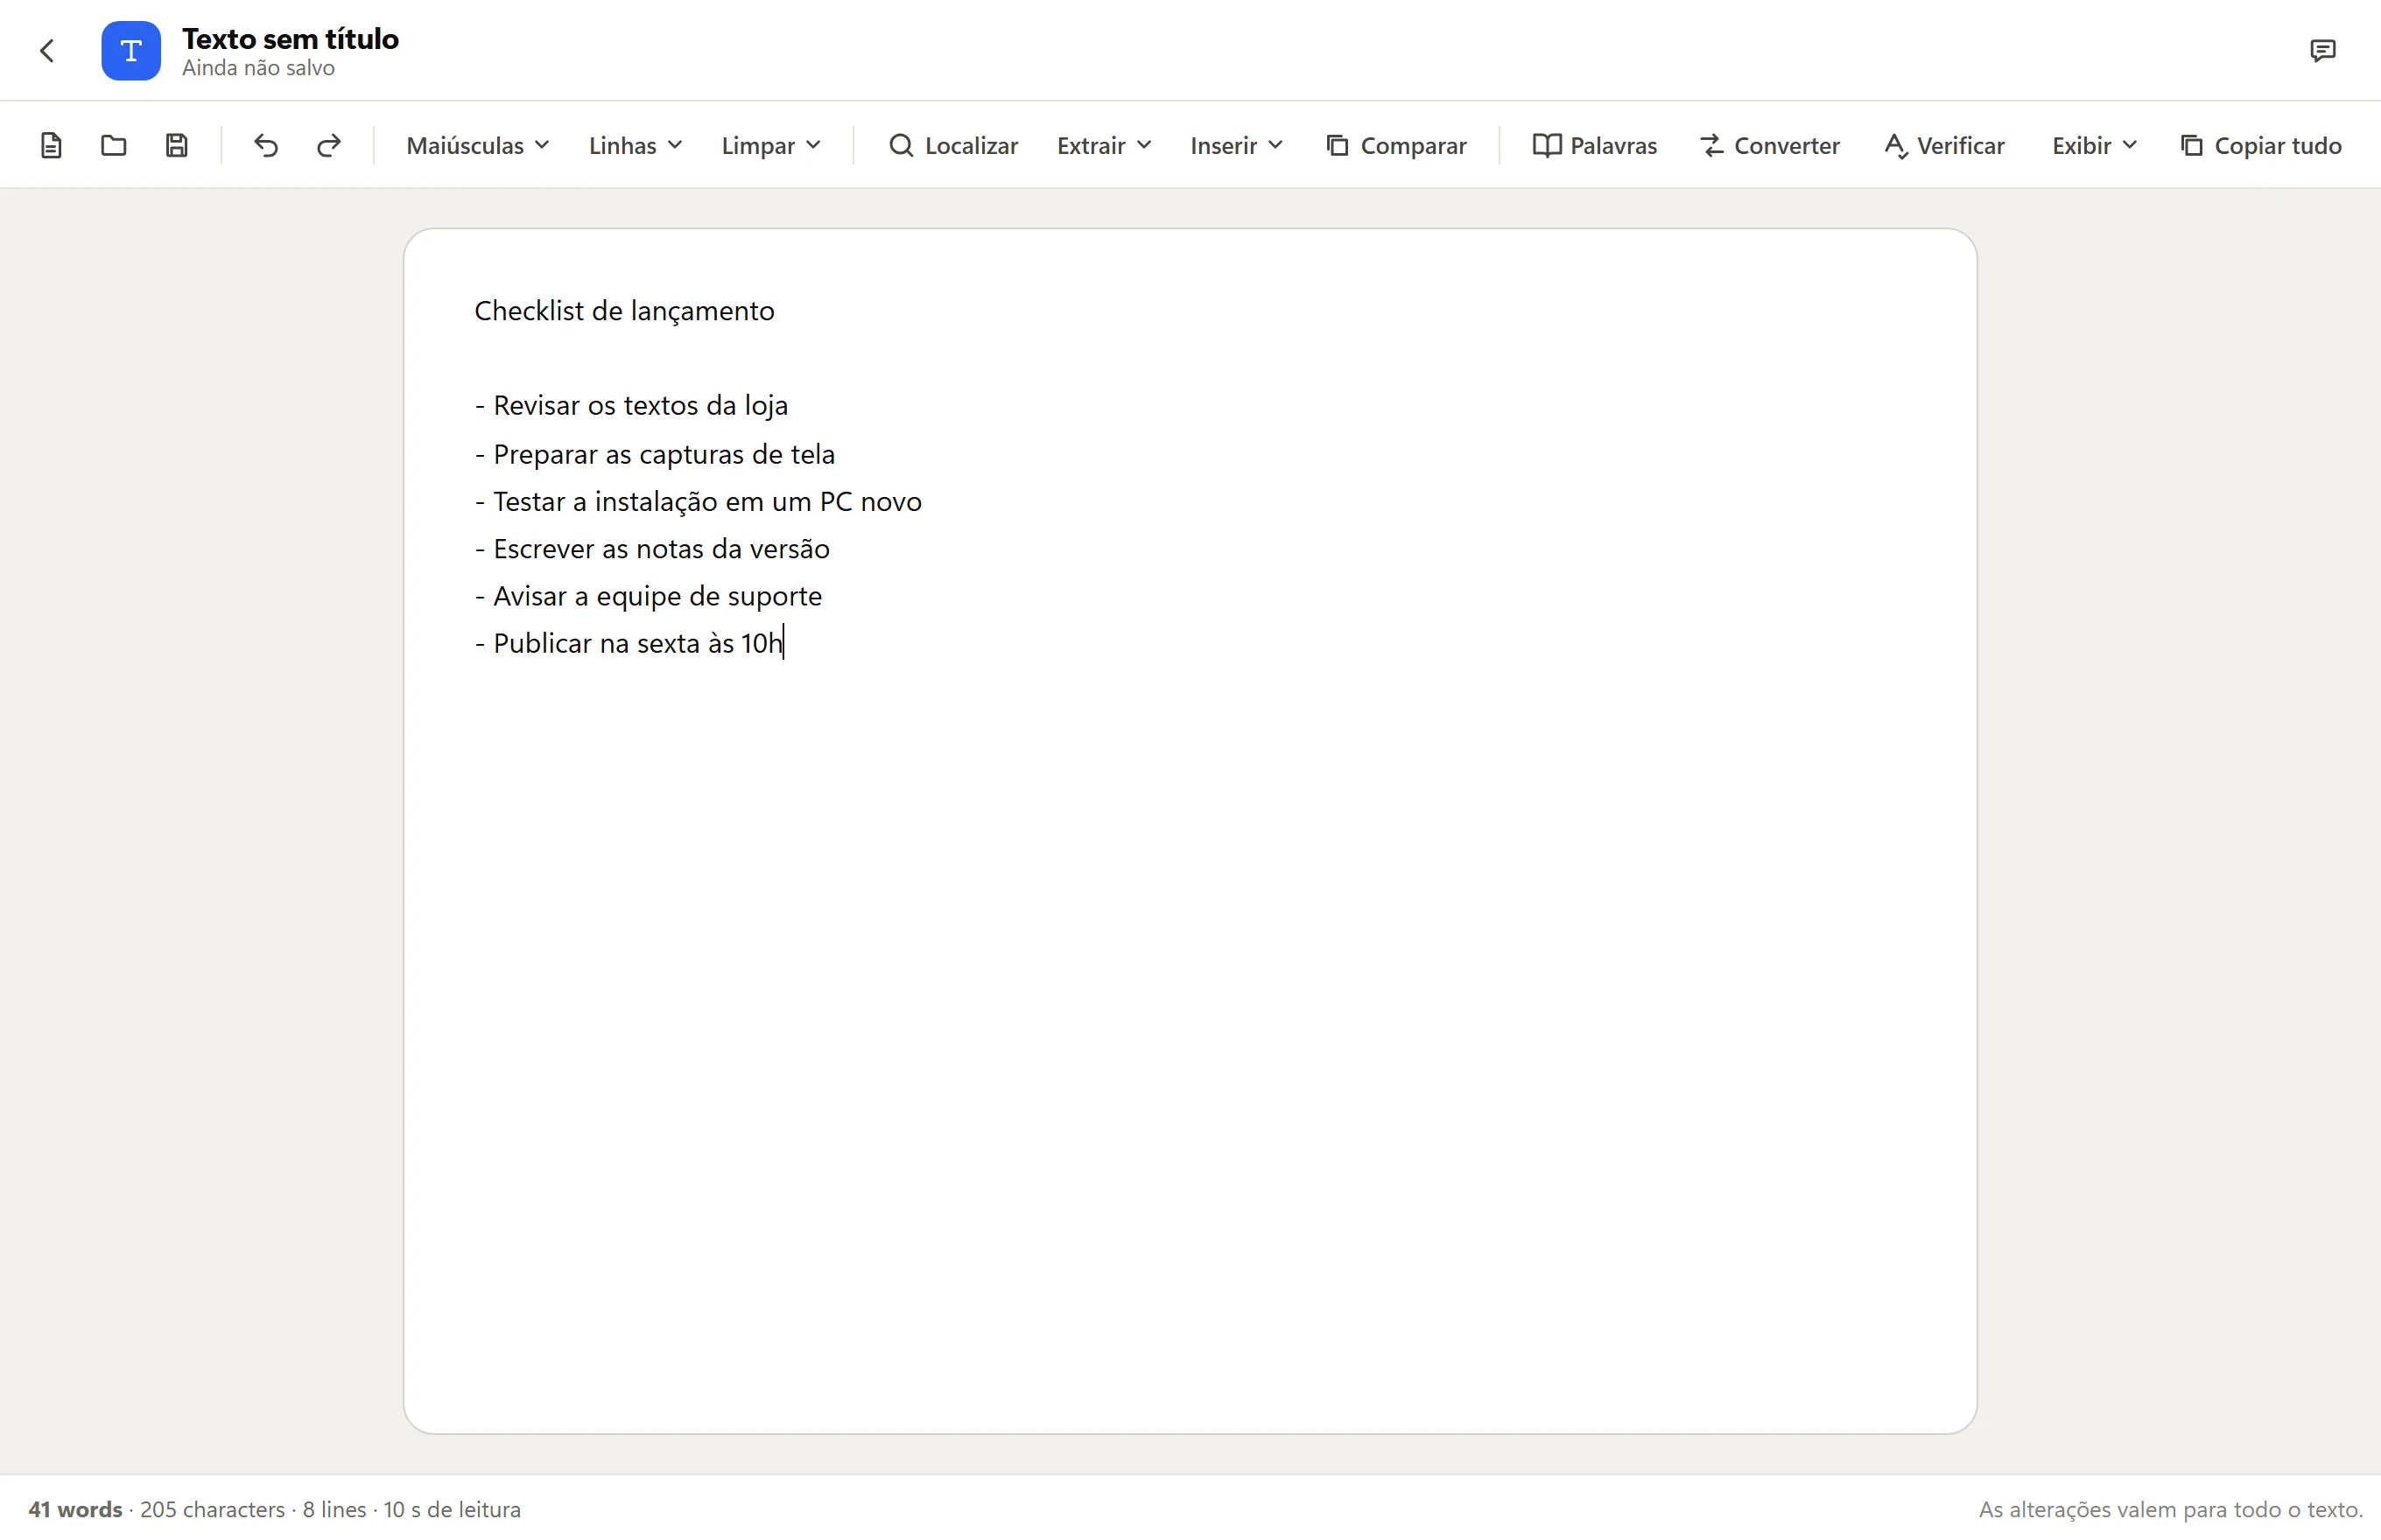
Task: Open the Linhas dropdown menu
Action: pyautogui.click(x=636, y=145)
